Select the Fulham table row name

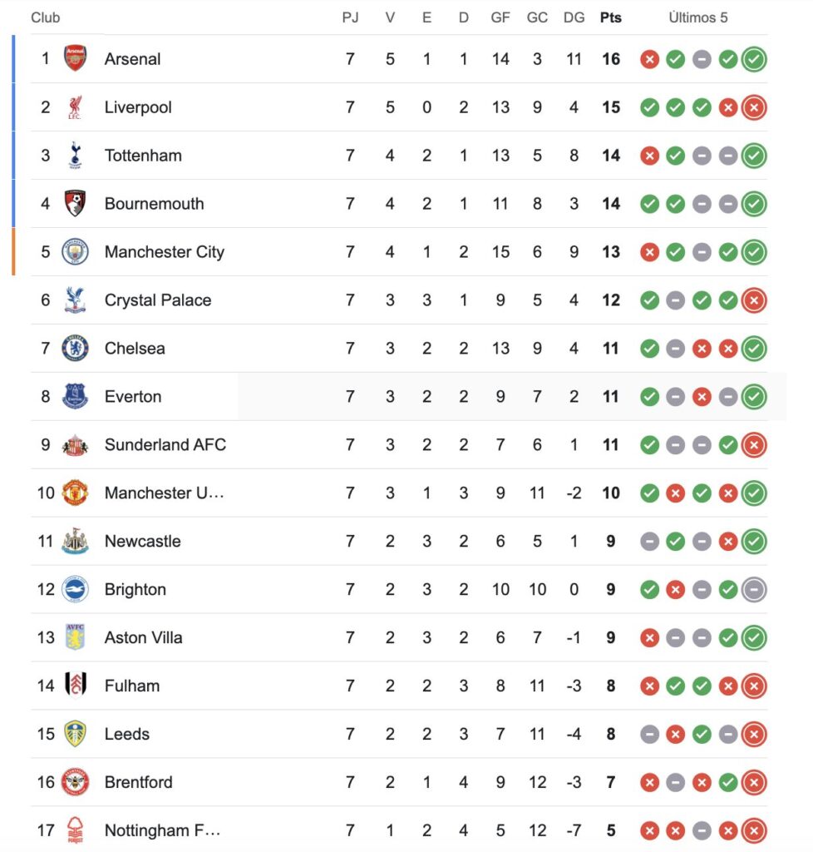pos(132,686)
